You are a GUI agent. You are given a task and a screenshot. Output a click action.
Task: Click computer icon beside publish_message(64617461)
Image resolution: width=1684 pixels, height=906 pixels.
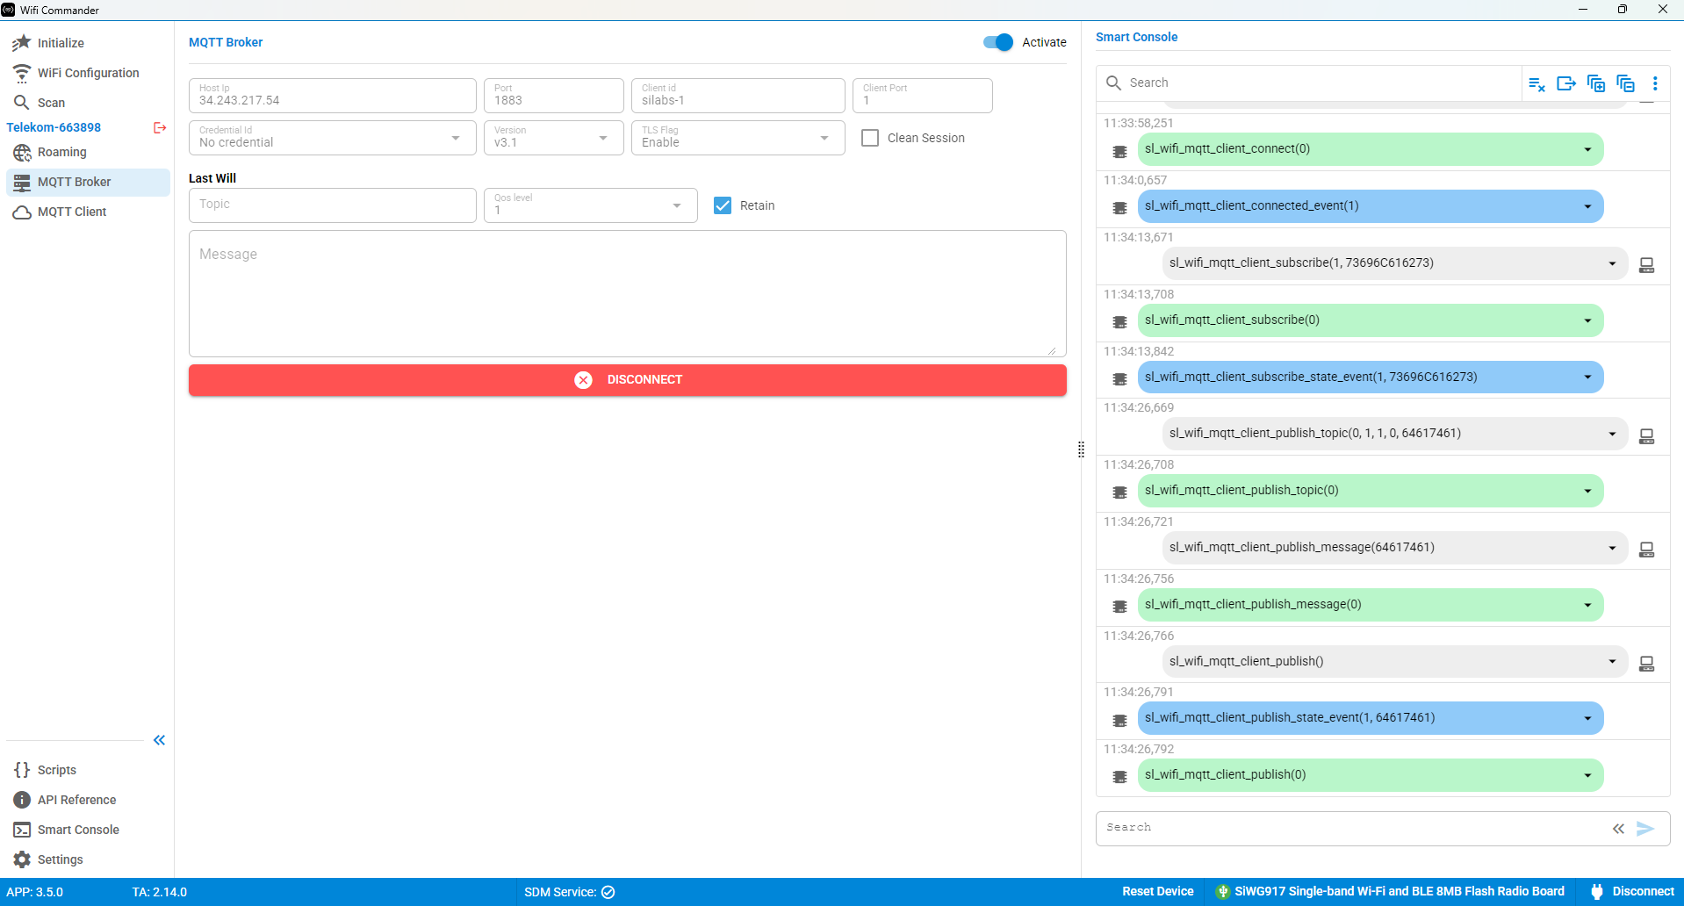point(1647,550)
